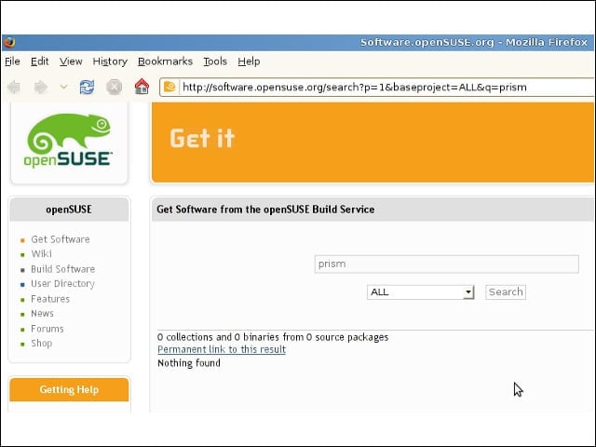The image size is (596, 447).
Task: Go to the Home page icon
Action: pyautogui.click(x=142, y=87)
